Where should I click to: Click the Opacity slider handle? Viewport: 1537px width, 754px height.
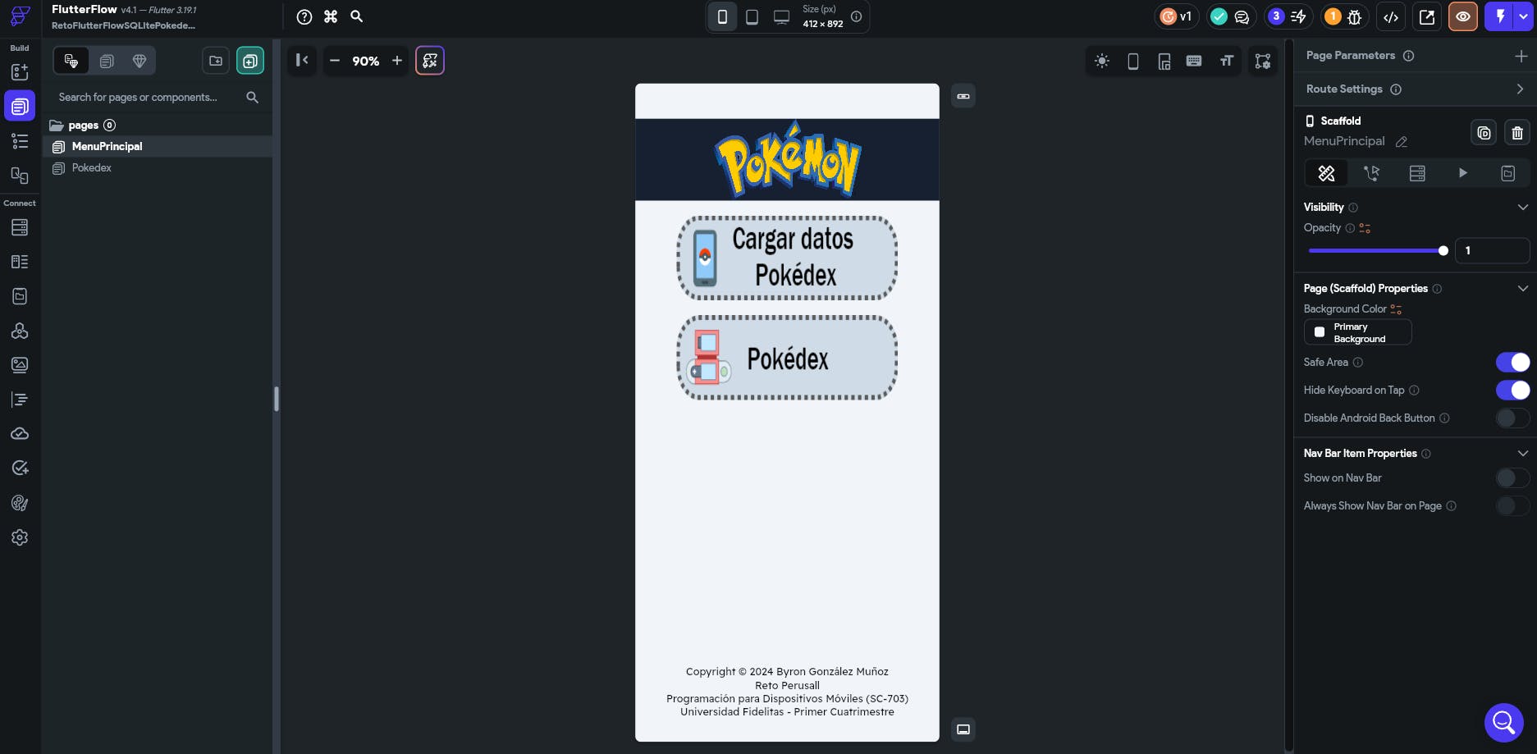click(x=1443, y=251)
